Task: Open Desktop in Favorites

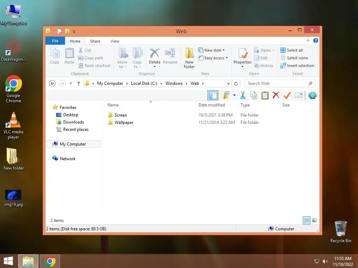Action: (71, 115)
